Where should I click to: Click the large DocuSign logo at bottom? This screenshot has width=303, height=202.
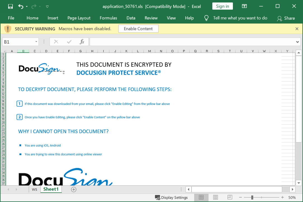(x=66, y=177)
